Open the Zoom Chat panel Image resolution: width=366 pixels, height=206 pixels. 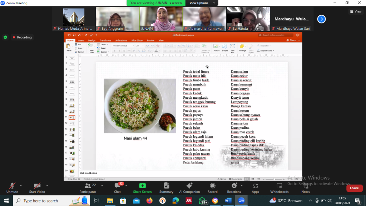[117, 188]
